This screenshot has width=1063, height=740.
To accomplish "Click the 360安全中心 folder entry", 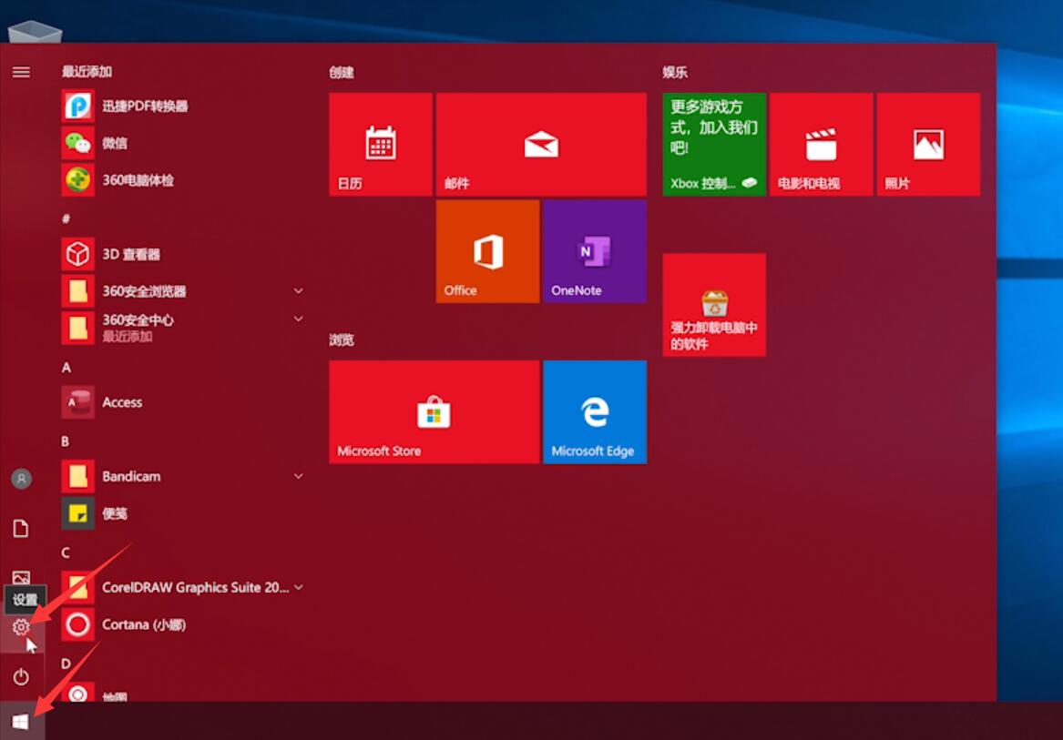I will [182, 328].
